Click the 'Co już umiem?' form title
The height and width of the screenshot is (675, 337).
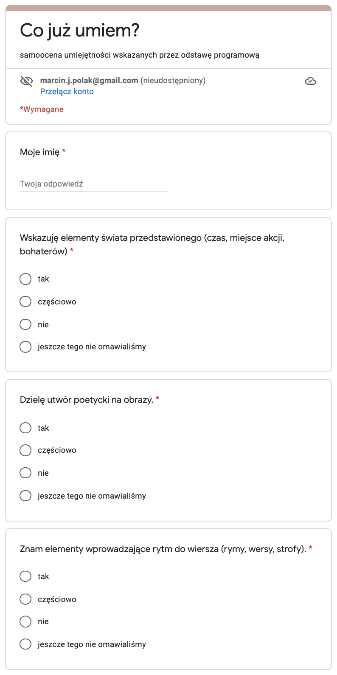click(x=80, y=31)
